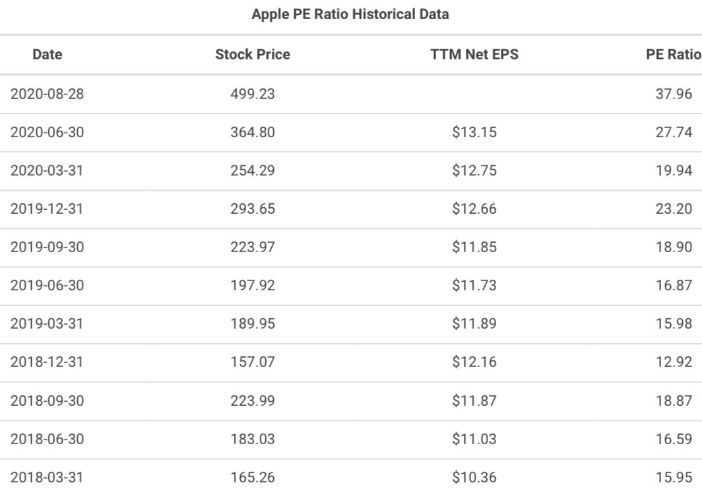Screen dimensions: 702x491
Task: Click the 165.26 stock price cell
Action: pyautogui.click(x=253, y=478)
